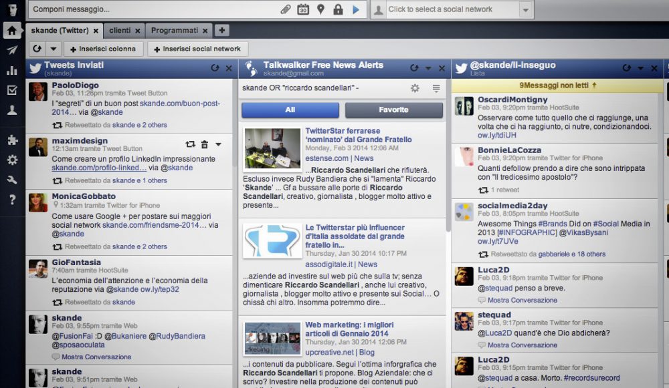Refresh all streams button in toolbar
669x388 pixels.
click(x=37, y=49)
